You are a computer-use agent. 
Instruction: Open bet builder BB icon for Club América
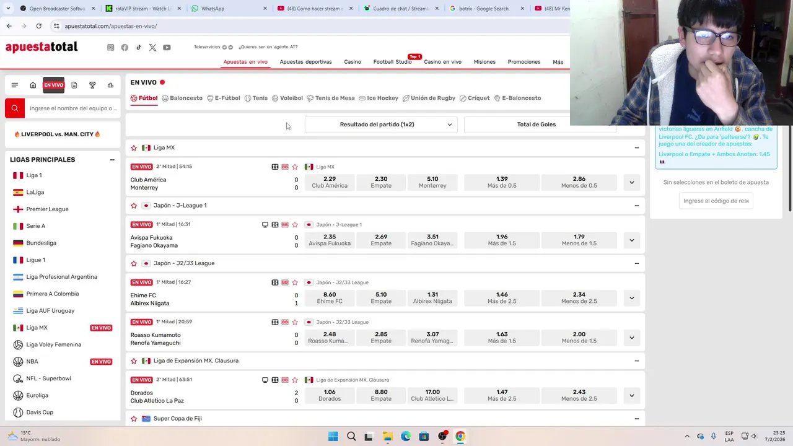click(x=285, y=167)
